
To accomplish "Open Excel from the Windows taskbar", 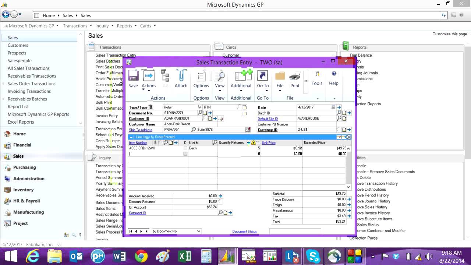I will [184, 256].
